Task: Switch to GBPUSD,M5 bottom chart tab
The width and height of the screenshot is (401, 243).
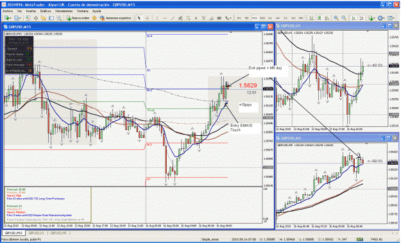Action: (58, 233)
